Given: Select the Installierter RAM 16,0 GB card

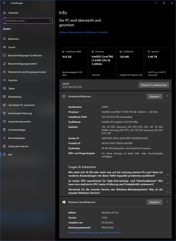Looking at the screenshot, I should click(73, 63).
